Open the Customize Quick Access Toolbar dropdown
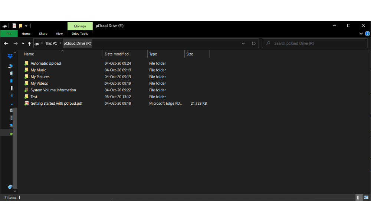Viewport: 371px width, 222px height. coord(26,26)
